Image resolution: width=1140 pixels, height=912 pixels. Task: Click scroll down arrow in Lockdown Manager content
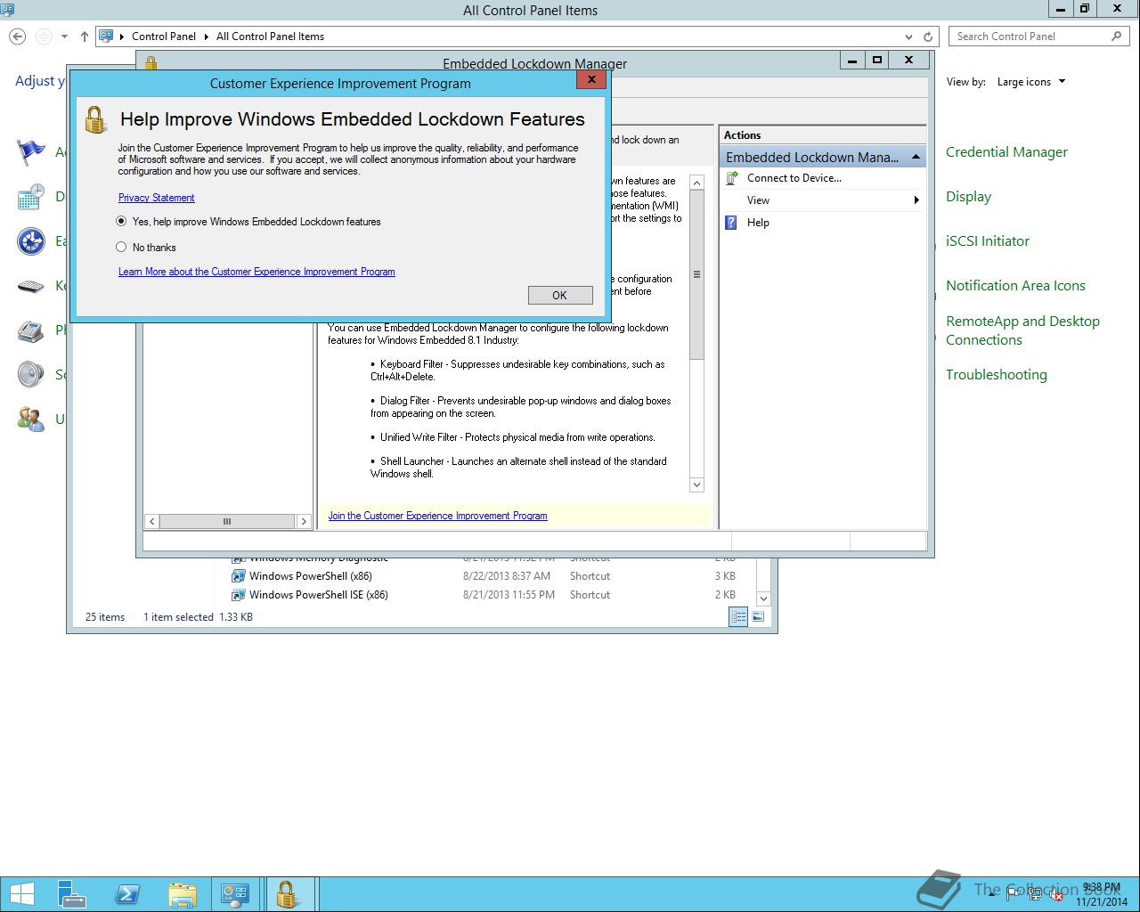(696, 484)
